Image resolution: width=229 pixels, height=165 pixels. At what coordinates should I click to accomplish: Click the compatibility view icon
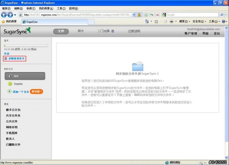pyautogui.click(x=146, y=15)
